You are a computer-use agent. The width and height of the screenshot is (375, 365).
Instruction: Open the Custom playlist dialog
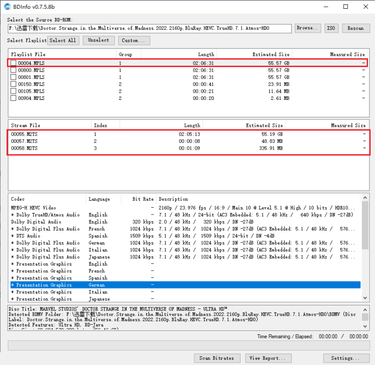[x=133, y=40]
